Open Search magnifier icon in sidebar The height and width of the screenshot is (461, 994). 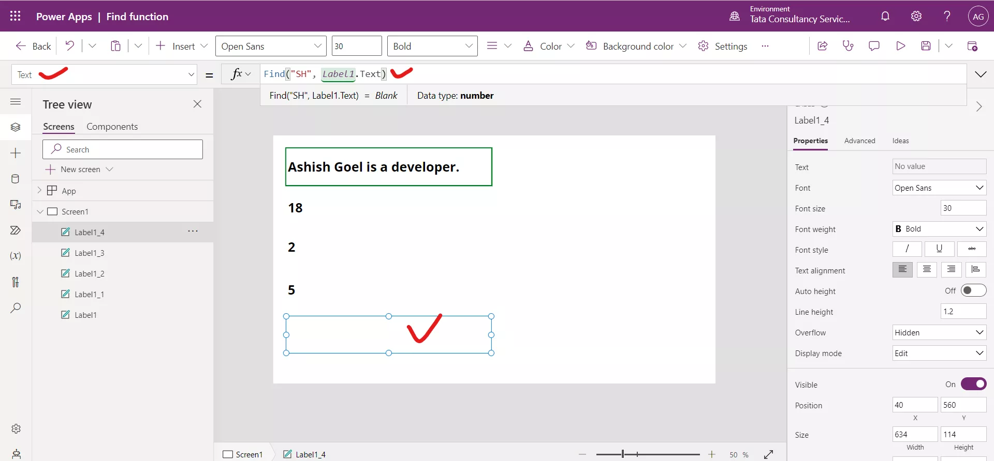click(x=16, y=308)
